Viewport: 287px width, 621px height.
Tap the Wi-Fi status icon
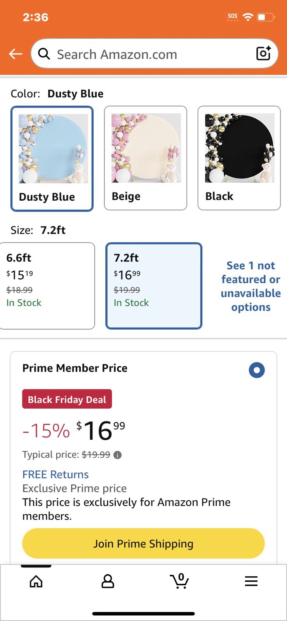click(247, 17)
